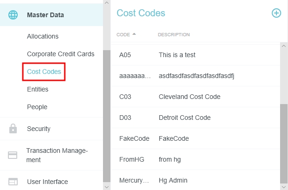Select the D03 Detroit Cost Code row

tap(185, 118)
